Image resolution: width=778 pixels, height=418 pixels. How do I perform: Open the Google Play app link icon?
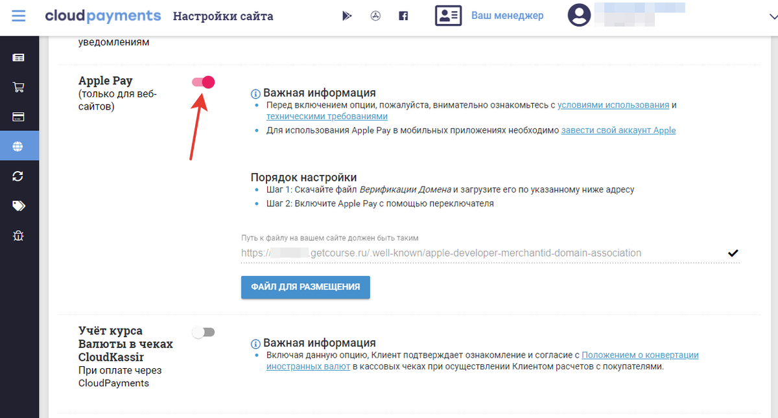click(x=347, y=16)
